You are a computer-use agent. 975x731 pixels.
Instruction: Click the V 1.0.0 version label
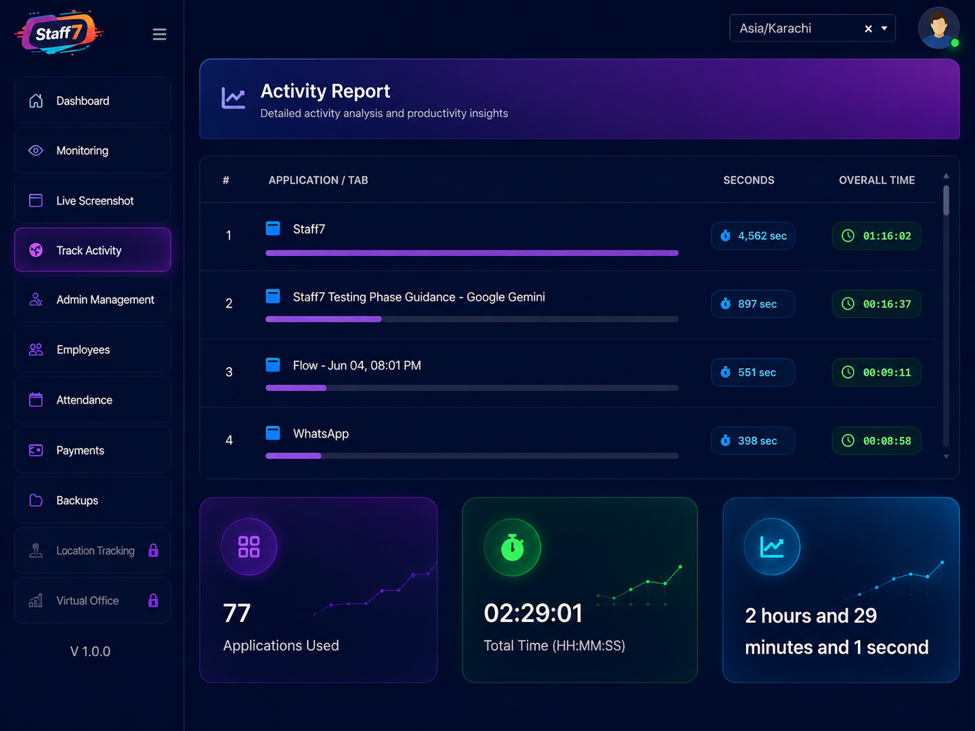pyautogui.click(x=90, y=652)
